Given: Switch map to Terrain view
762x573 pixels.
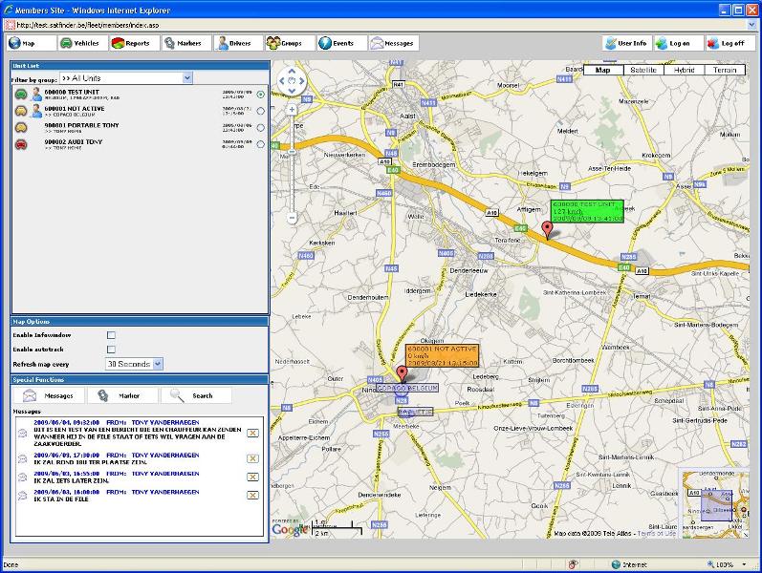Looking at the screenshot, I should click(x=724, y=70).
